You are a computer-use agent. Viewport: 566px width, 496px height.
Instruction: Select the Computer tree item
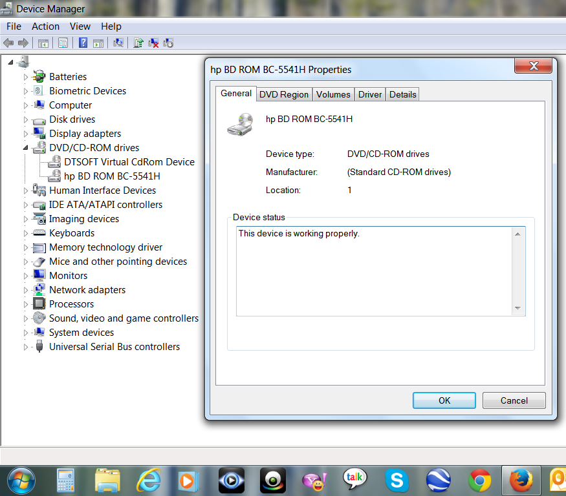(x=71, y=105)
